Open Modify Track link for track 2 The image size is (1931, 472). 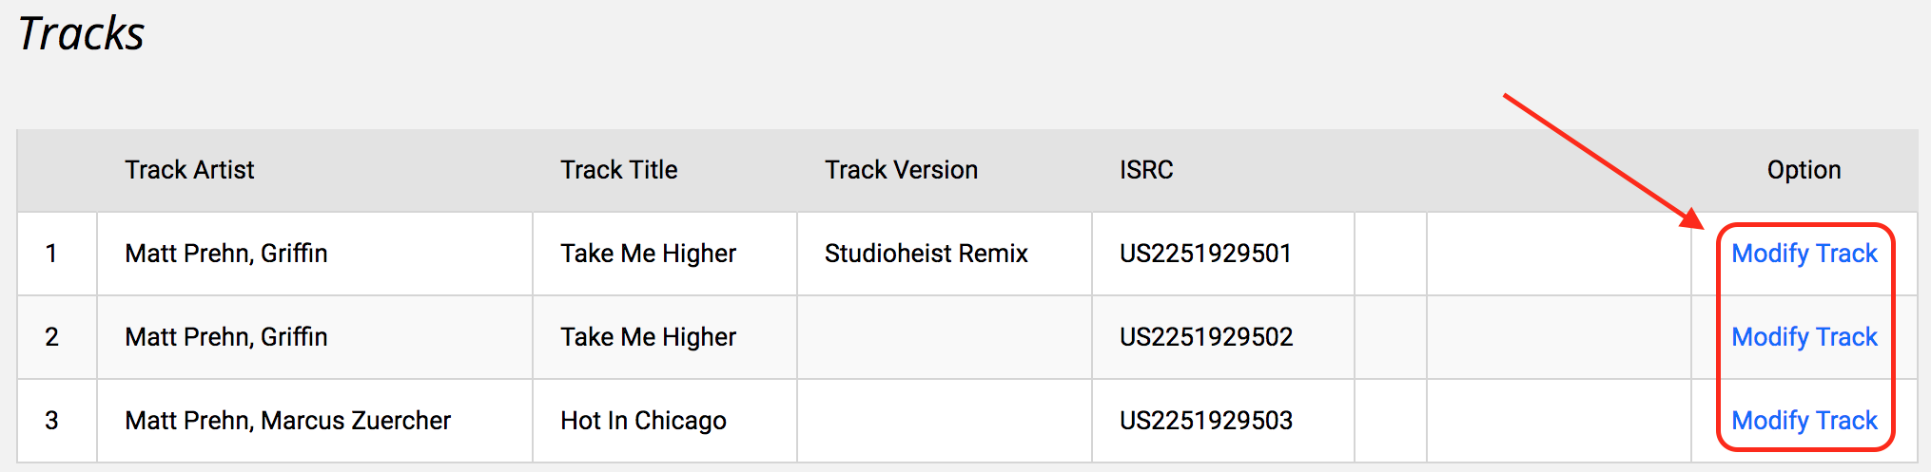[x=1804, y=337]
